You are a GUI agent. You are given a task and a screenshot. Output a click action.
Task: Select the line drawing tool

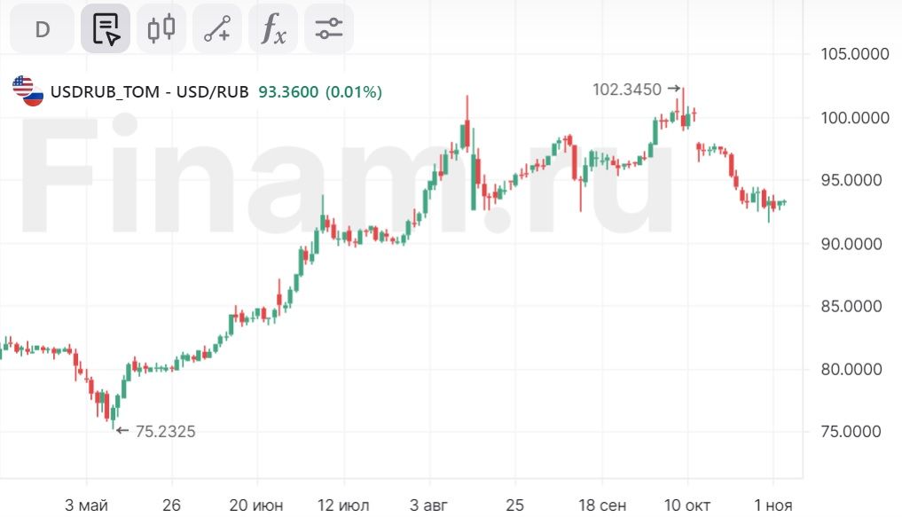(217, 29)
